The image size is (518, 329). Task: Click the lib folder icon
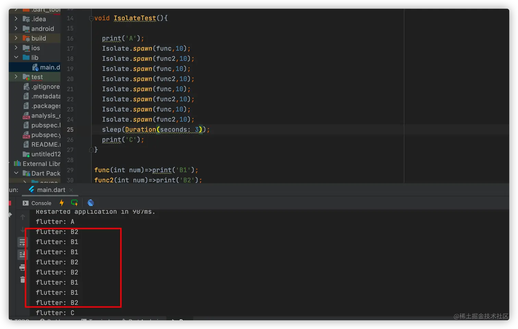(26, 57)
